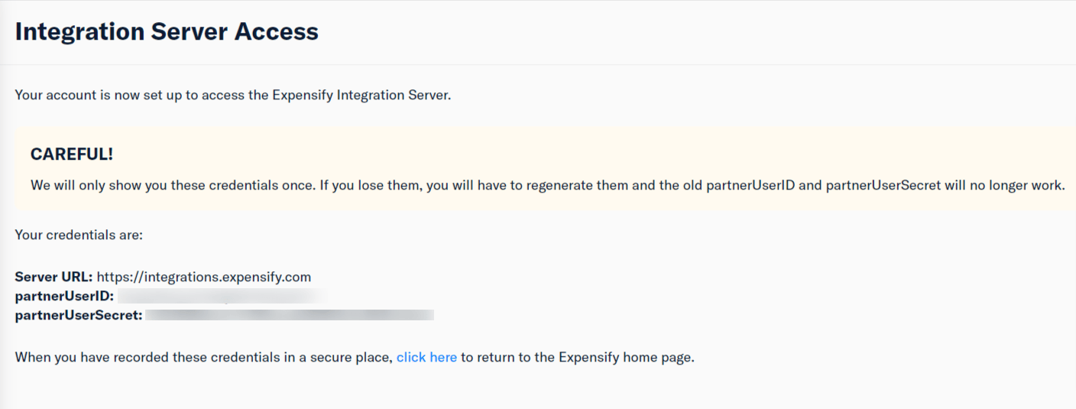This screenshot has height=409, width=1076.
Task: Click the Integration Server Access heading
Action: pyautogui.click(x=167, y=31)
